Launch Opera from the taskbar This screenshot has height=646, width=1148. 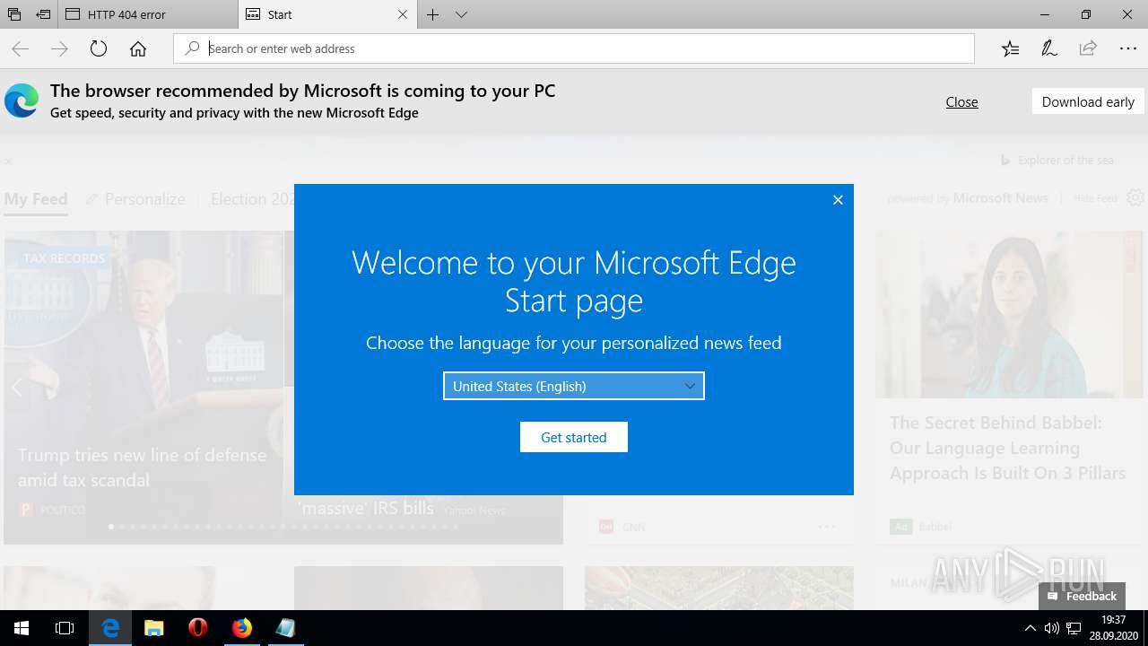coord(198,628)
